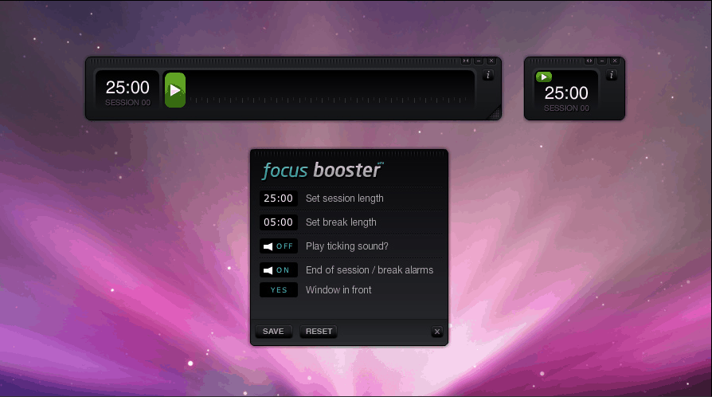Close the compact timer window
This screenshot has height=397, width=712.
(615, 61)
